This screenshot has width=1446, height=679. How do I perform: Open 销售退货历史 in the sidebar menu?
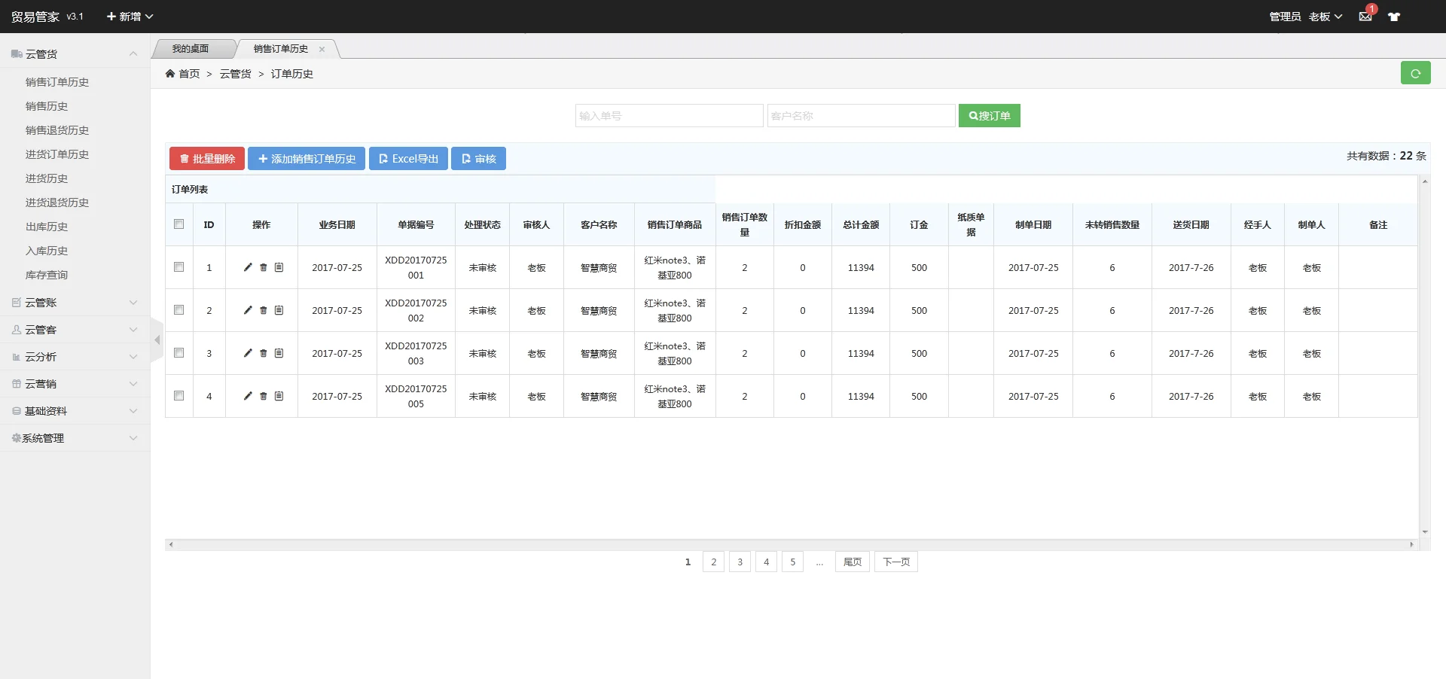pos(57,130)
